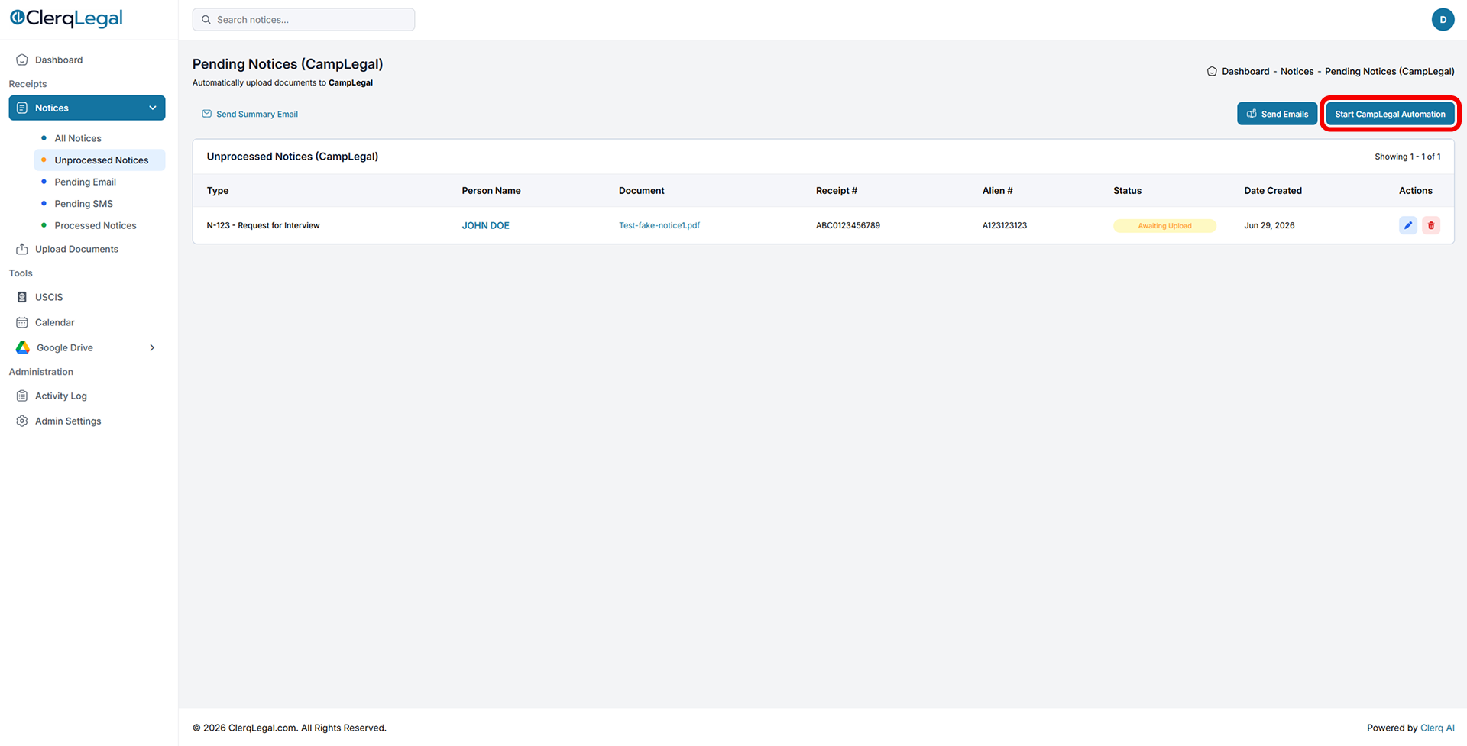Click receipt number ABC0123456789
This screenshot has width=1467, height=746.
coord(848,225)
